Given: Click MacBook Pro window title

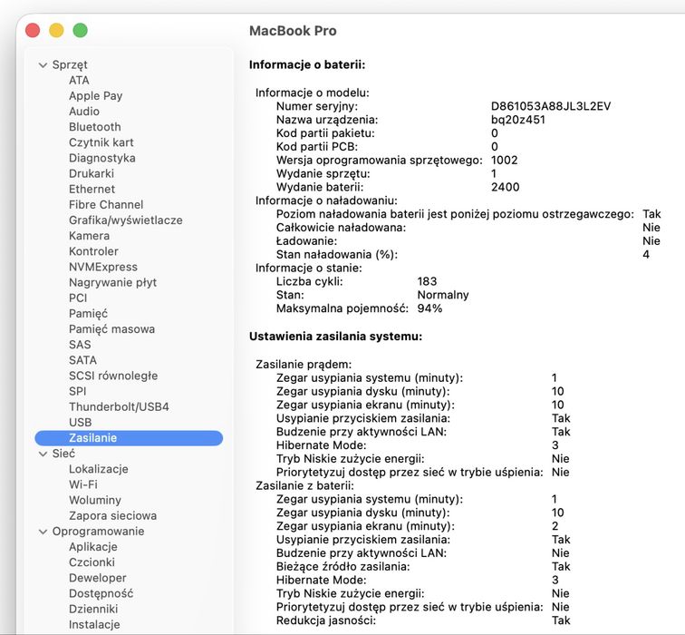Looking at the screenshot, I should click(x=293, y=31).
